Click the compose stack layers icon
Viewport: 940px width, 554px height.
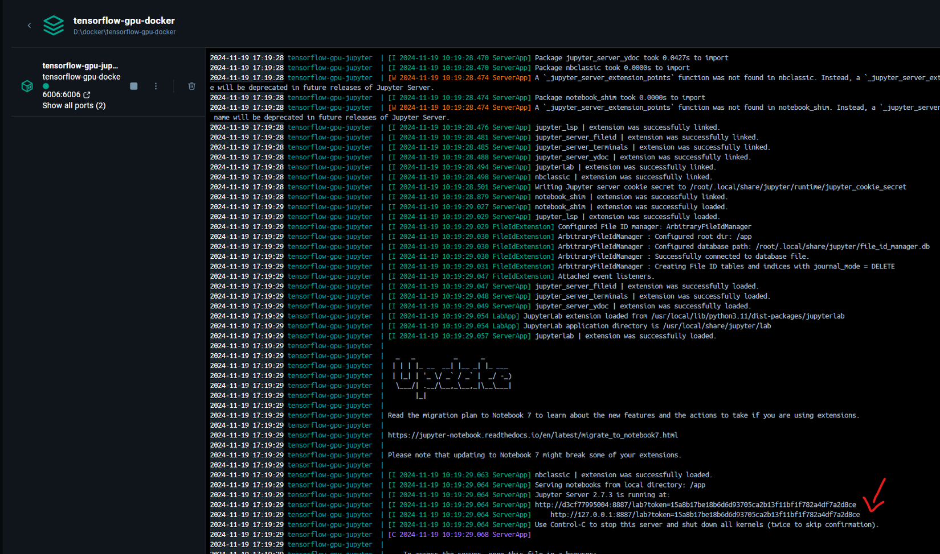[x=54, y=26]
